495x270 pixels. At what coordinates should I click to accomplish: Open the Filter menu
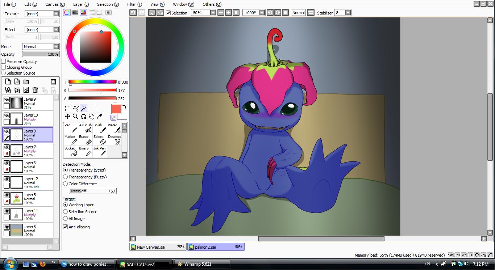click(x=134, y=4)
